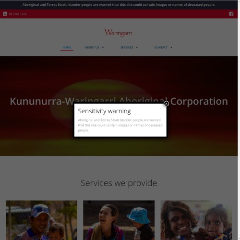Expand the ABOUT US dropdown arrow
Image resolution: width=240 pixels, height=240 pixels.
pos(103,48)
